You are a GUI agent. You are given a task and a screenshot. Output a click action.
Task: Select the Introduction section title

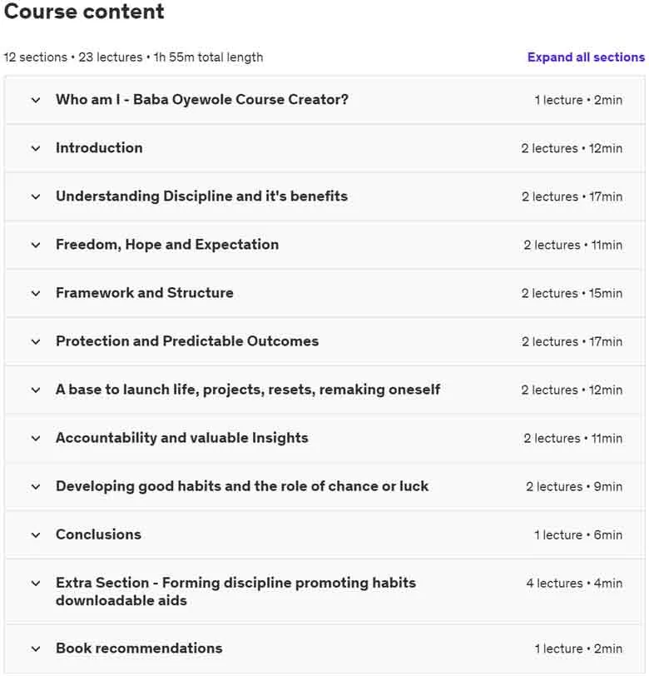(x=99, y=148)
